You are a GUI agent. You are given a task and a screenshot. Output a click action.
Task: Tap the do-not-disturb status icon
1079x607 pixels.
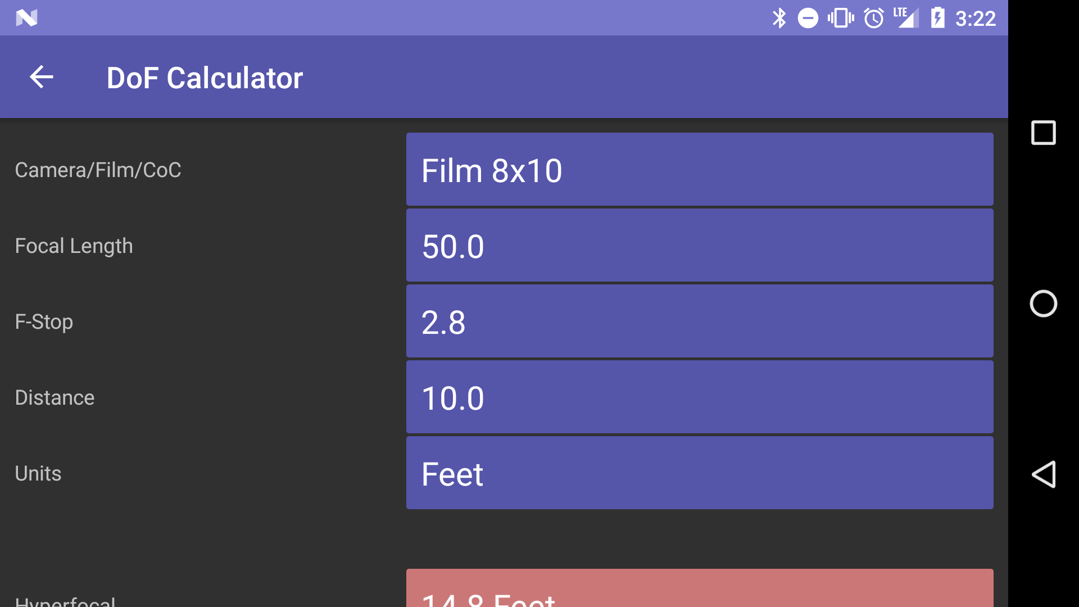(x=808, y=17)
